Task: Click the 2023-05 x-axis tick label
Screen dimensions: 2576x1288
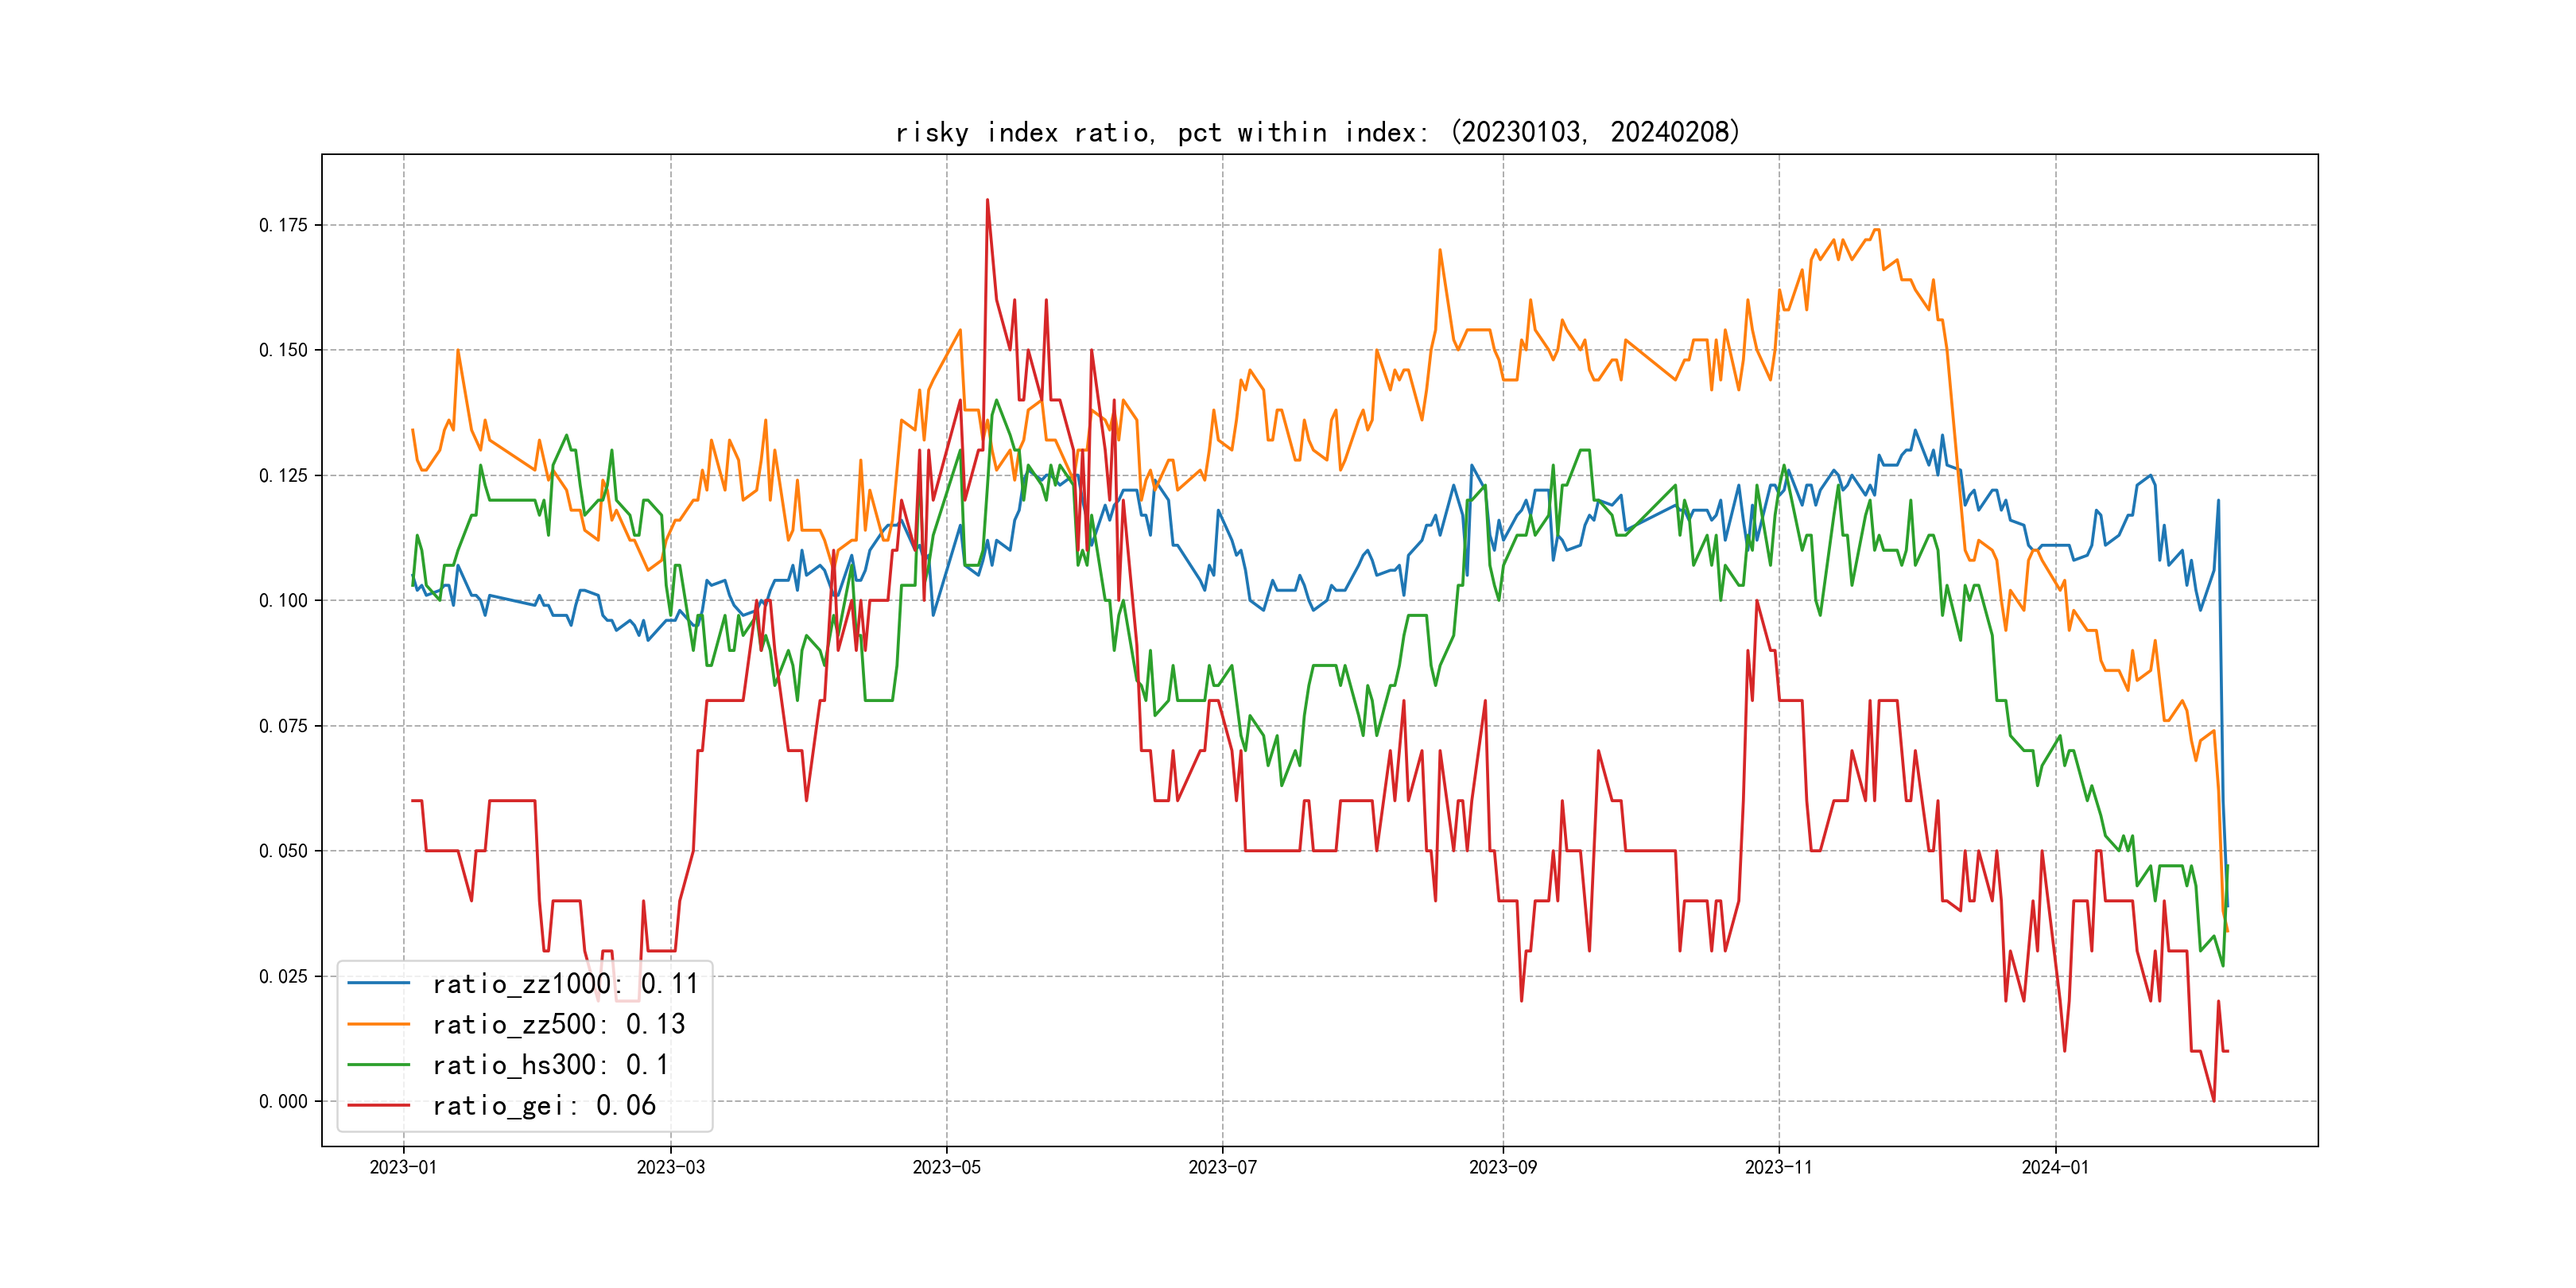Action: 946,1167
